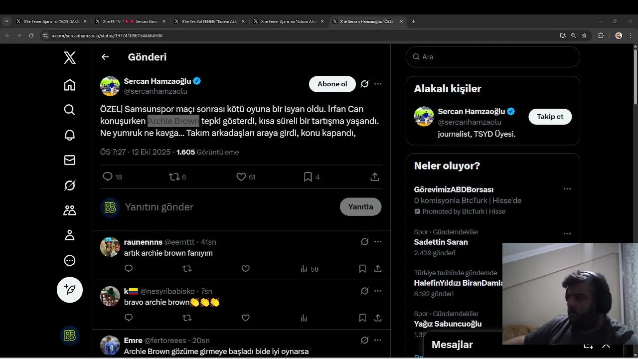Switch to the 'X'te Tek Yol FENER' tab

tap(209, 21)
